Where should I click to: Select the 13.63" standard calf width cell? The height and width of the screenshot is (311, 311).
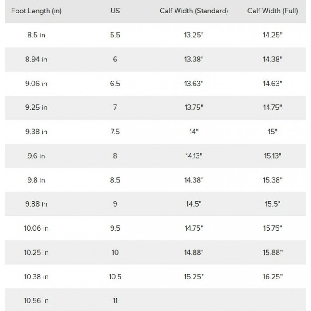coord(194,84)
